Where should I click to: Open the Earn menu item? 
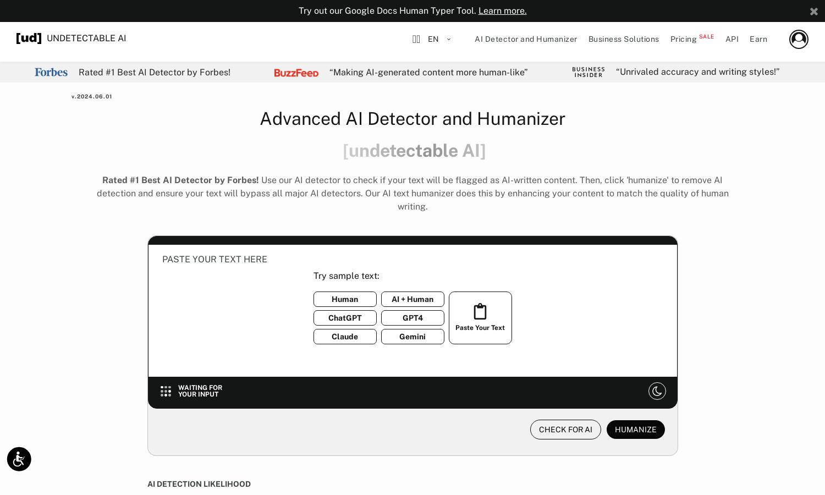tap(758, 39)
